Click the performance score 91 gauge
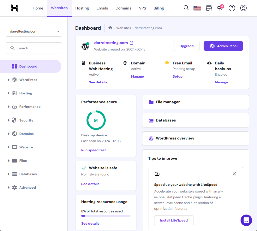 [x=96, y=120]
